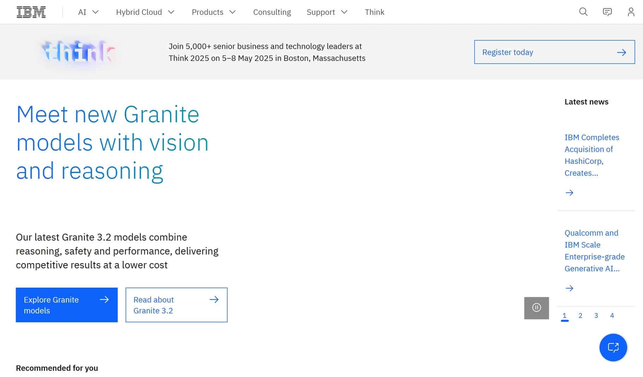Screen dimensions: 643x377
Task: Go to news page 2
Action: [x=580, y=315]
